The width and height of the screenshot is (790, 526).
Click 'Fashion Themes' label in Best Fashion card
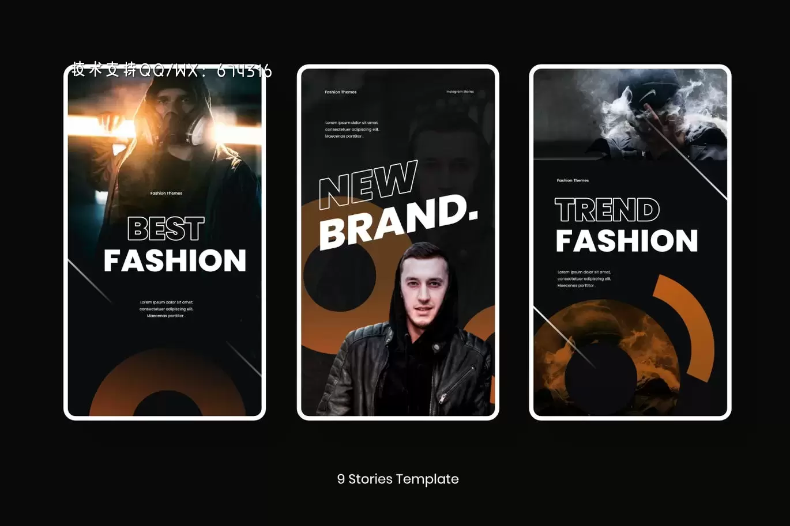(x=166, y=193)
